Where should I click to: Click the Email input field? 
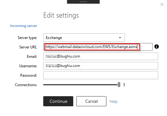tap(101, 56)
